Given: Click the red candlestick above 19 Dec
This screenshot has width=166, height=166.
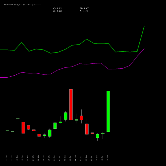Looking at the screenshot, I should [x=23, y=127].
